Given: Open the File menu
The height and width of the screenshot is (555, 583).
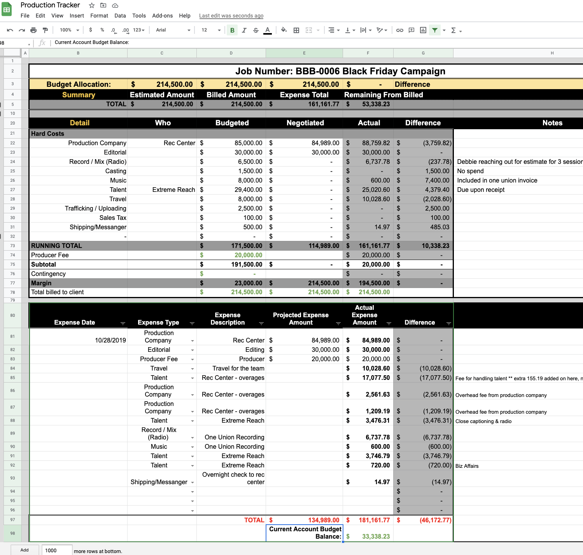Looking at the screenshot, I should coord(25,16).
